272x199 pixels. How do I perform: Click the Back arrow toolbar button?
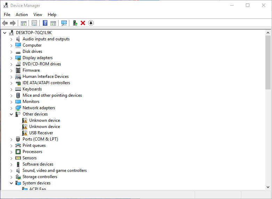[x=5, y=23]
